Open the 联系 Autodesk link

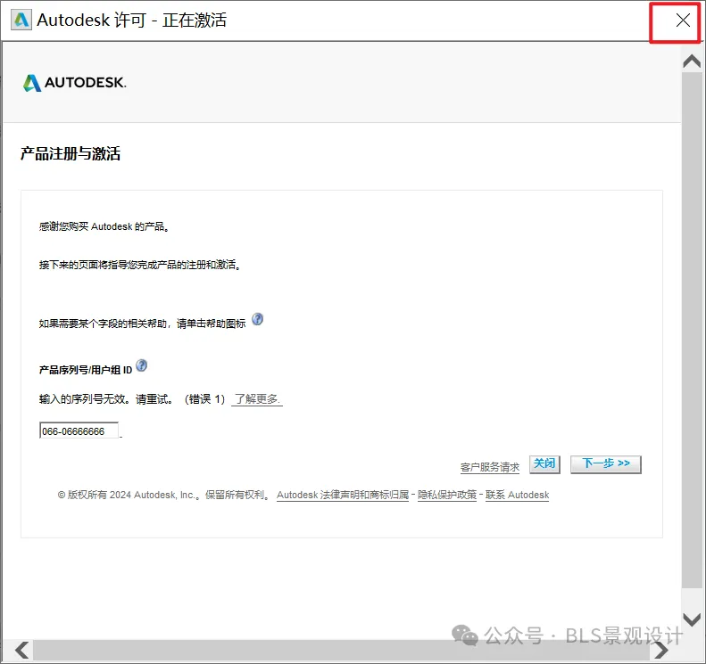[x=517, y=495]
